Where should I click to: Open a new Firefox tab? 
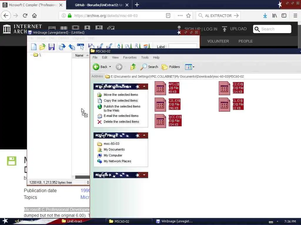(x=137, y=5)
